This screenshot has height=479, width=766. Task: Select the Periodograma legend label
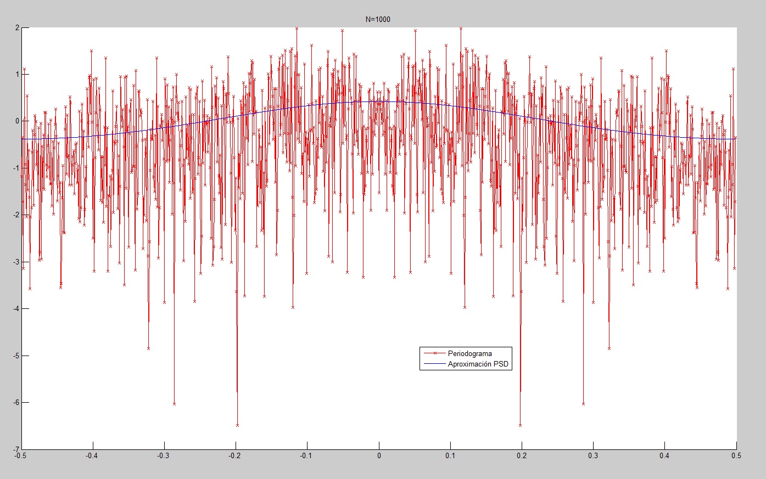click(x=469, y=353)
